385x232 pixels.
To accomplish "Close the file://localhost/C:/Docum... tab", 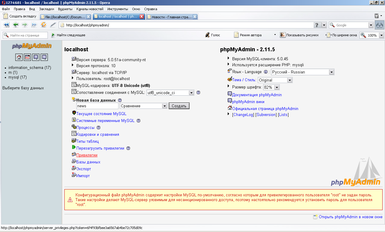I will coord(88,17).
